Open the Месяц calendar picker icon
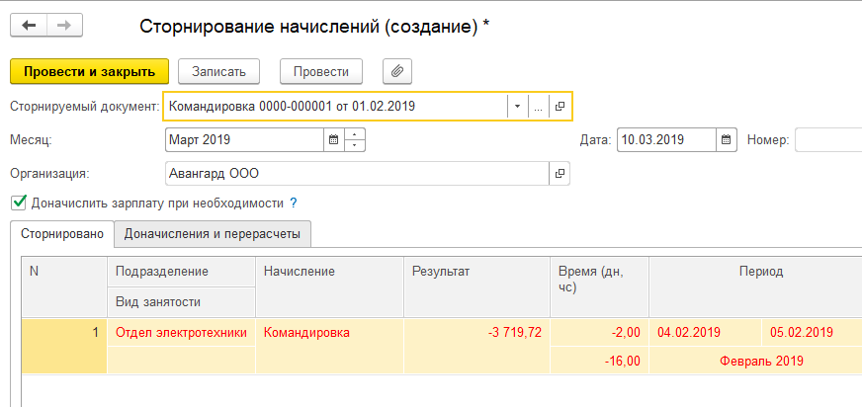Image resolution: width=862 pixels, height=407 pixels. coord(334,140)
